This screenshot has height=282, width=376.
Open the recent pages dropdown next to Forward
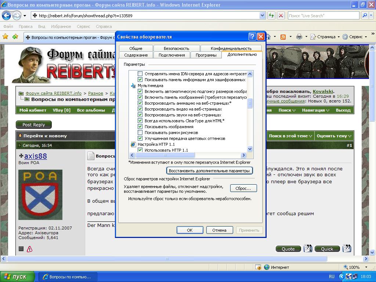pos(25,16)
